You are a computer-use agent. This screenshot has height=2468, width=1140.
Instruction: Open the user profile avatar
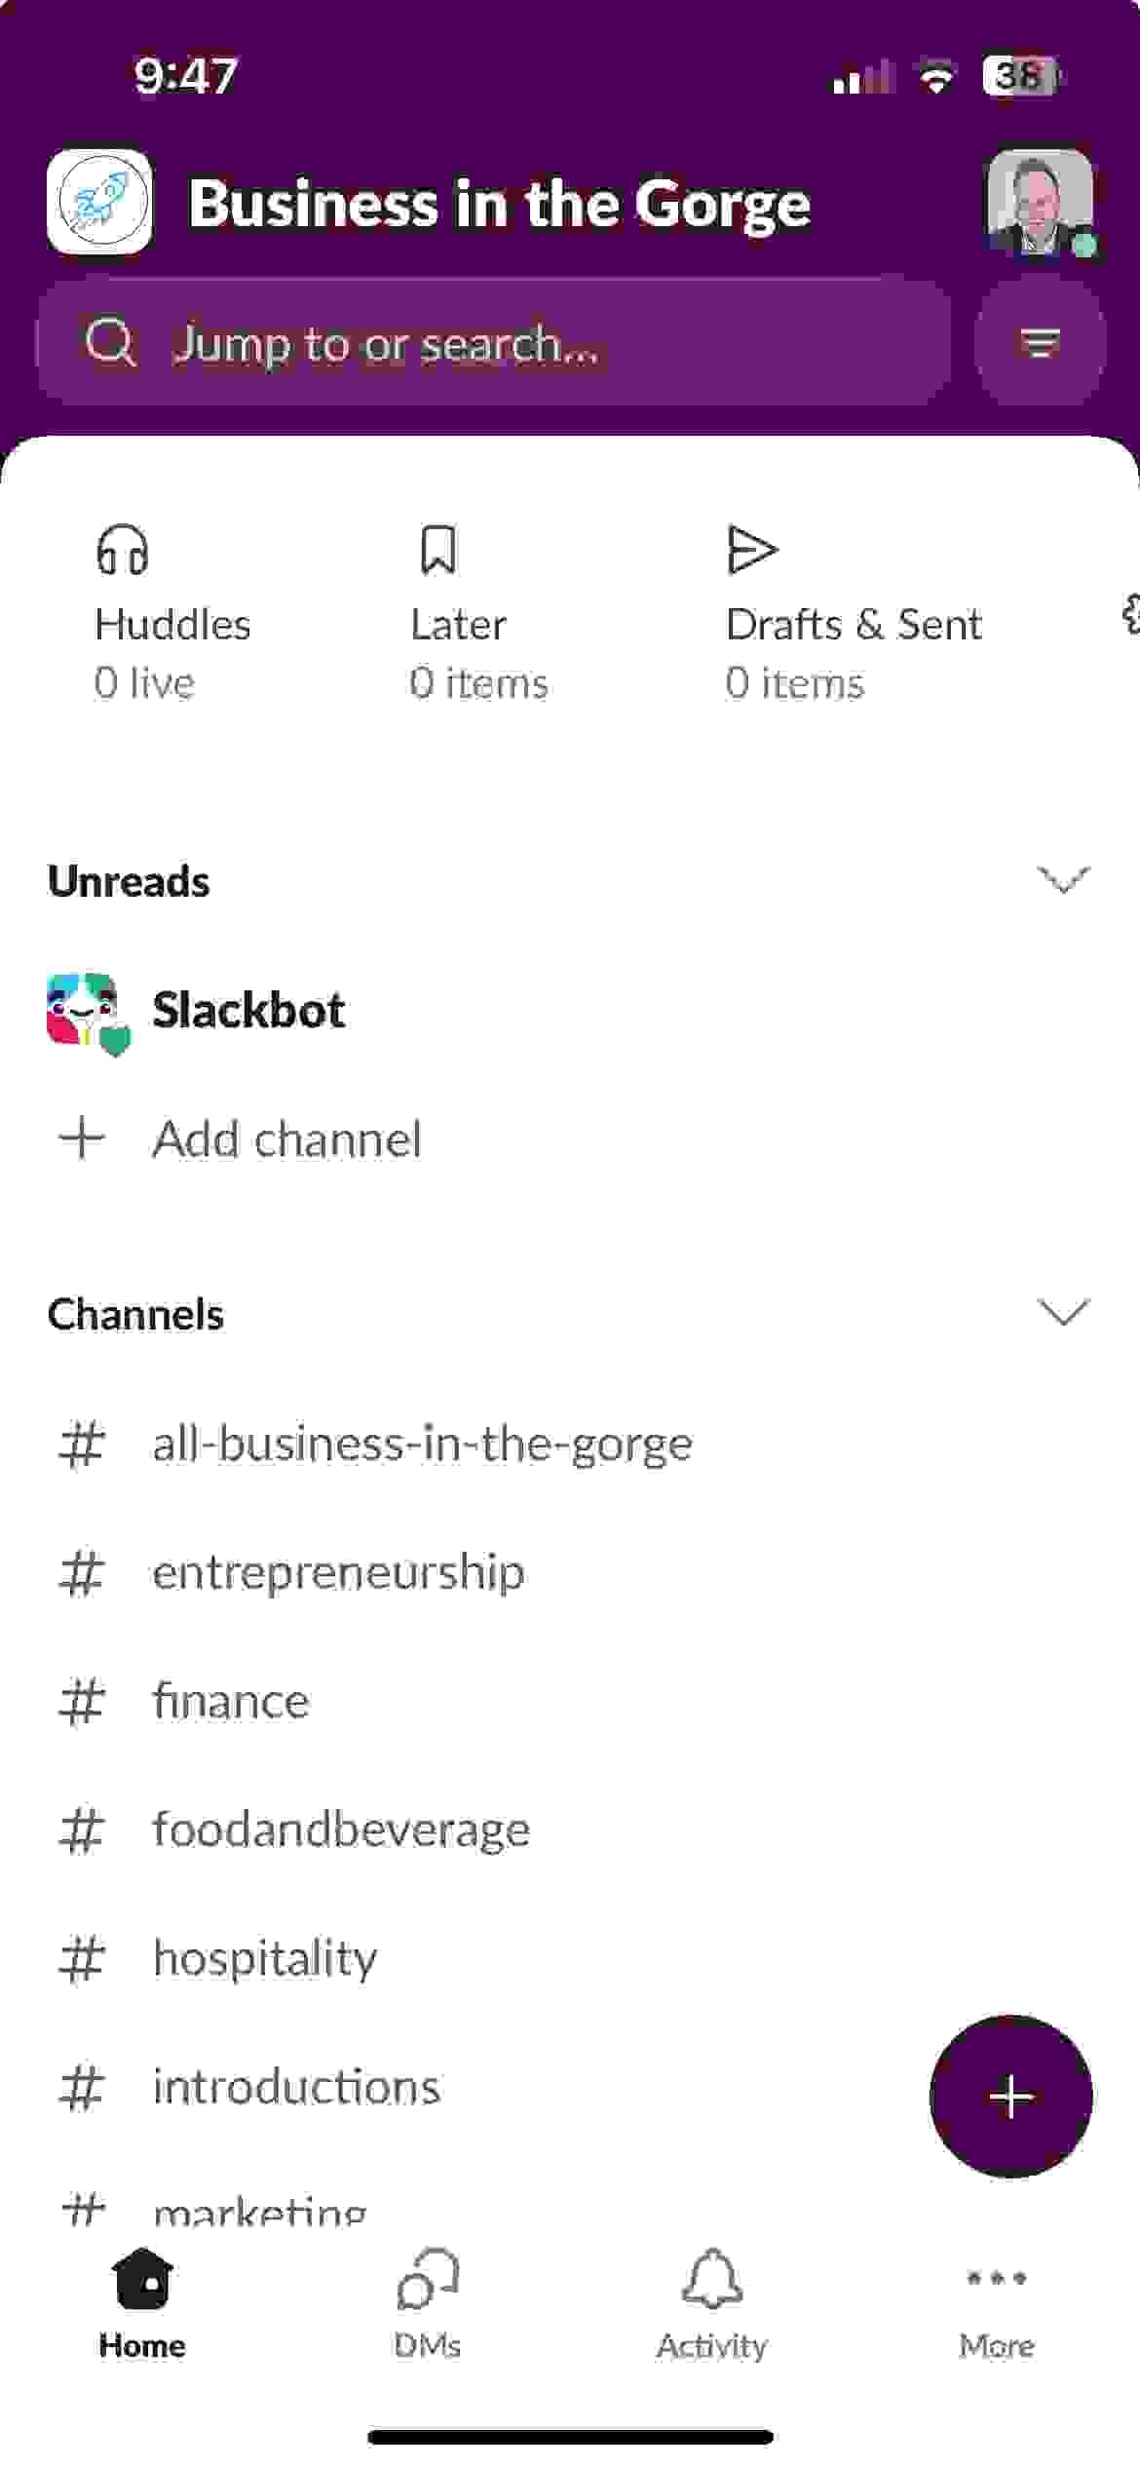tap(1041, 203)
